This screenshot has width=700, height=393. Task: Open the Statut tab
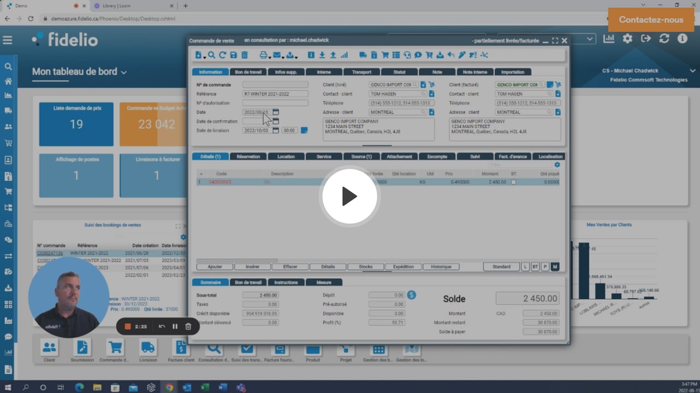(x=399, y=72)
